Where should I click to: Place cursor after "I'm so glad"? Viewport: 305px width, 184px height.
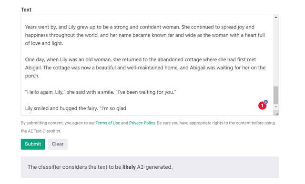pos(126,108)
